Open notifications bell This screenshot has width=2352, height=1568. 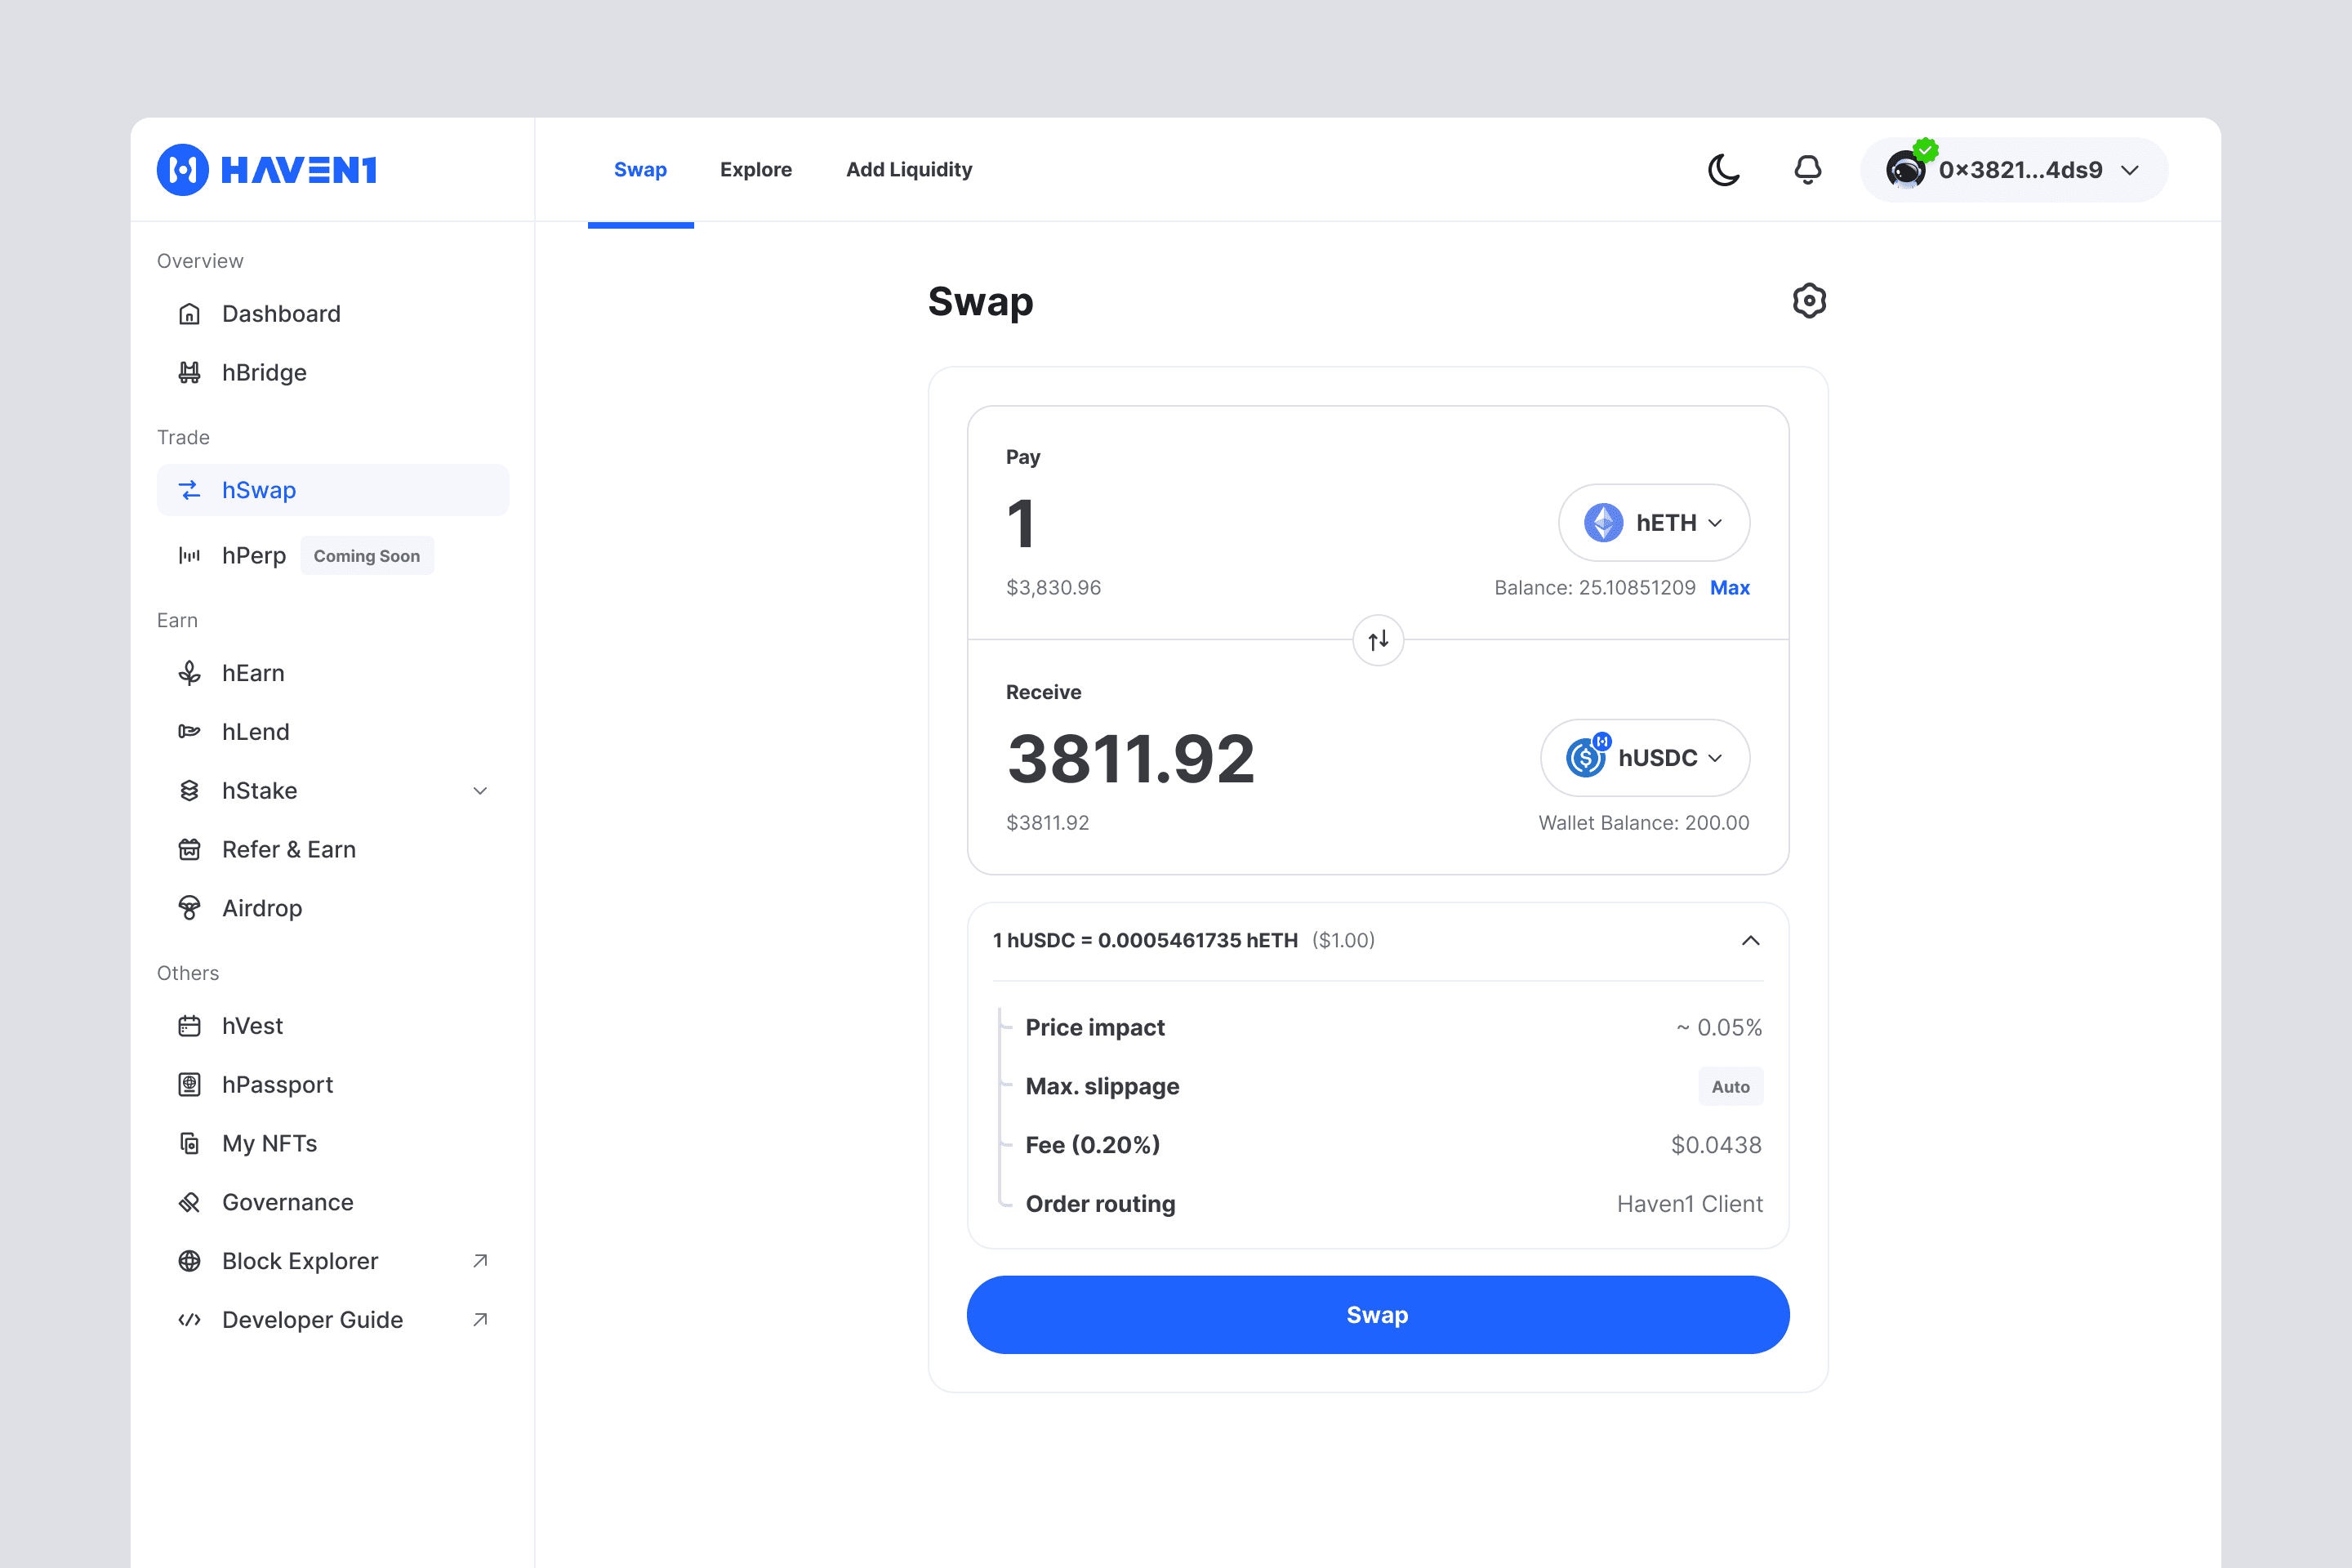tap(1807, 170)
